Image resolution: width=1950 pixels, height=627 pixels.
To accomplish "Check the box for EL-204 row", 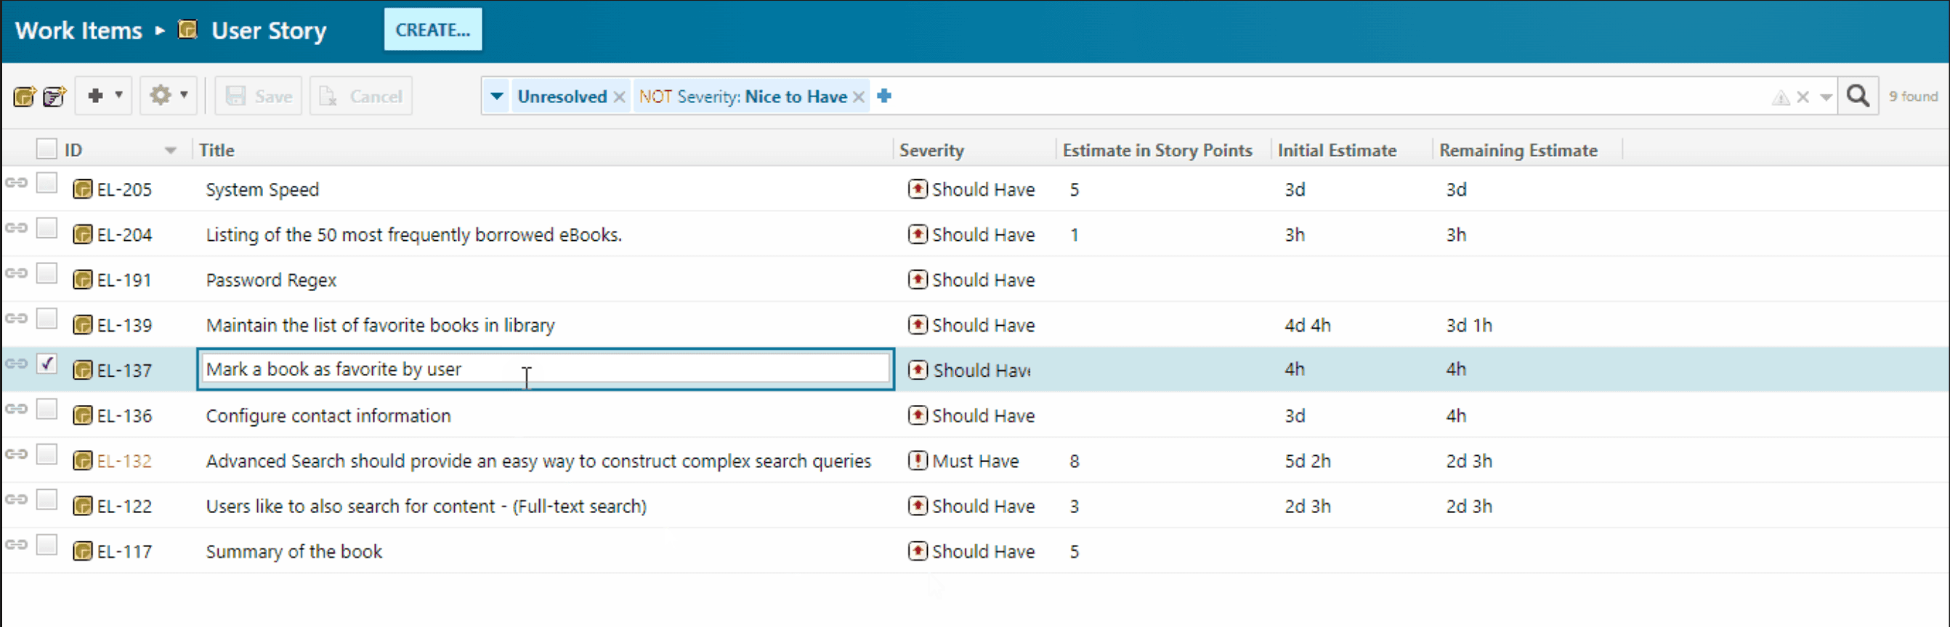I will [x=47, y=229].
